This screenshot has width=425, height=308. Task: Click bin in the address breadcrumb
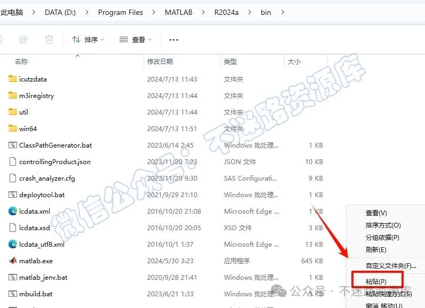coord(266,12)
